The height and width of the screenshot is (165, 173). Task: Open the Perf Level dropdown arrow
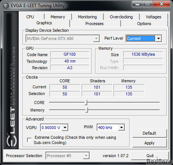coord(158,39)
